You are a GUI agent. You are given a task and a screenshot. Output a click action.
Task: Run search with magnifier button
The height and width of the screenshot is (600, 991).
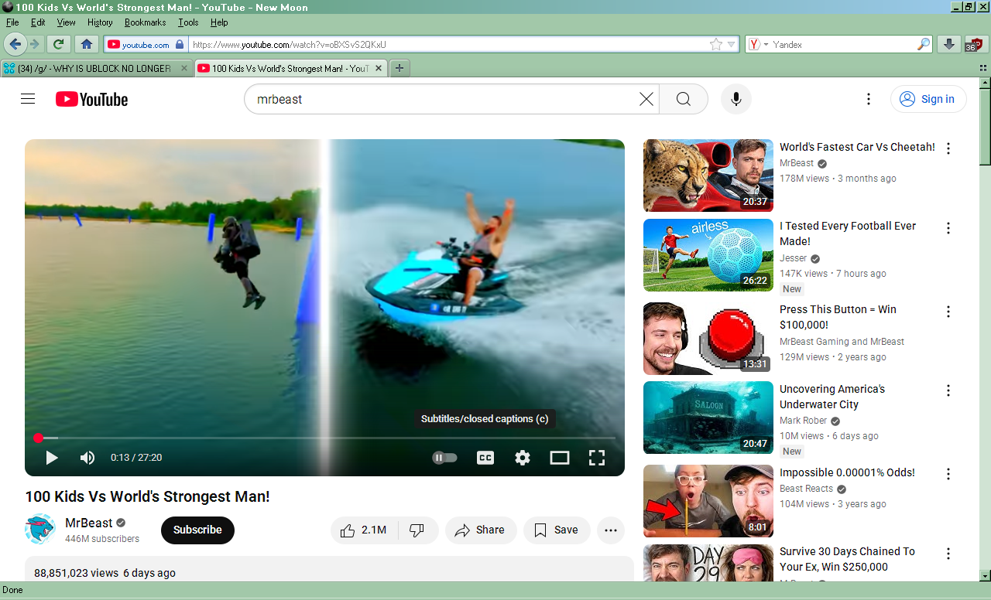684,99
